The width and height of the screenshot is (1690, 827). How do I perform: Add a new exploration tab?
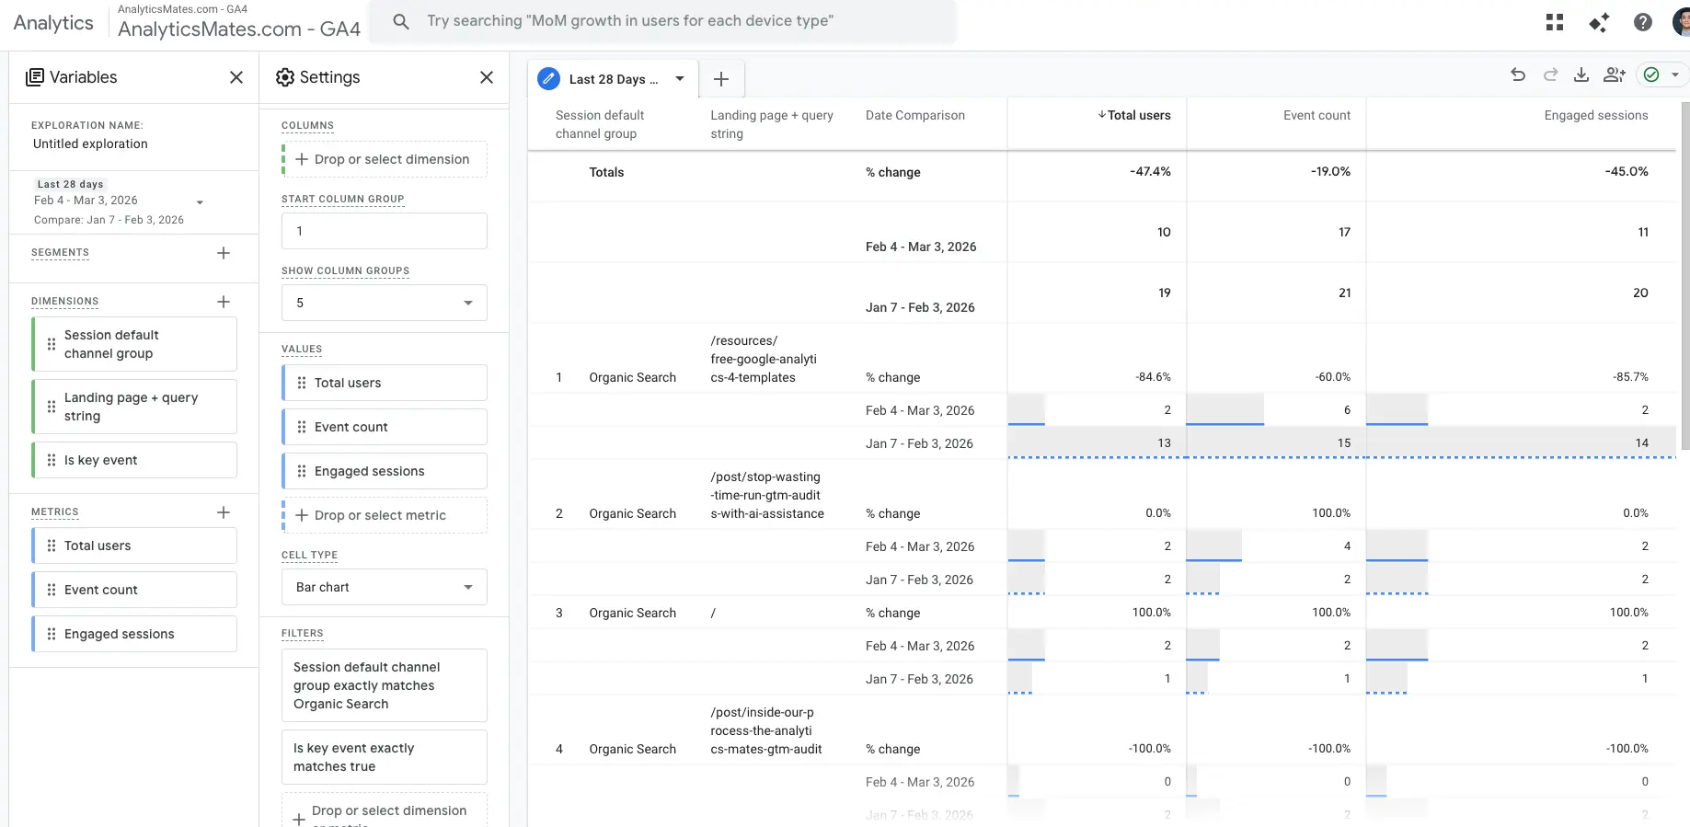pos(721,79)
